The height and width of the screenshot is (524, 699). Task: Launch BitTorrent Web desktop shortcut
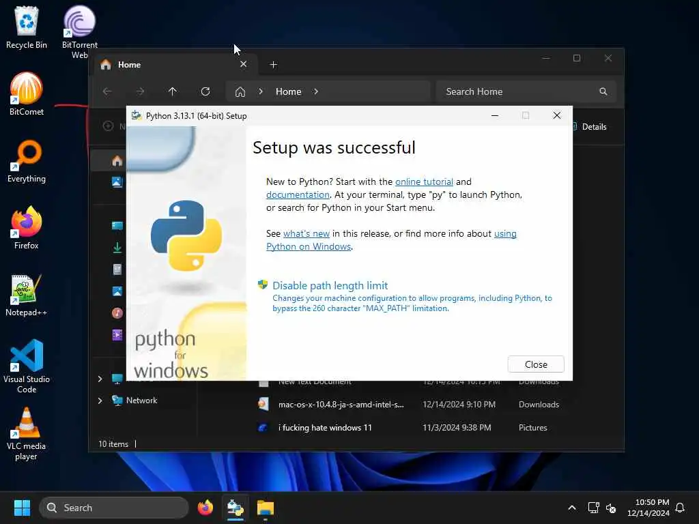click(x=79, y=31)
